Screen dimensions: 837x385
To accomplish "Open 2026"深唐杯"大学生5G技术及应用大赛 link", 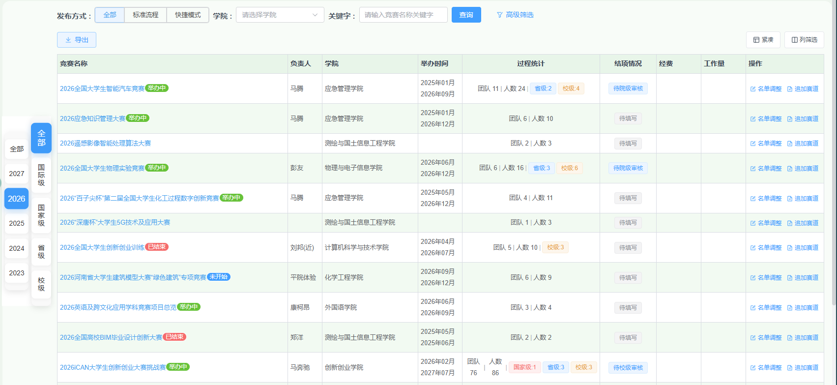I will coord(115,222).
